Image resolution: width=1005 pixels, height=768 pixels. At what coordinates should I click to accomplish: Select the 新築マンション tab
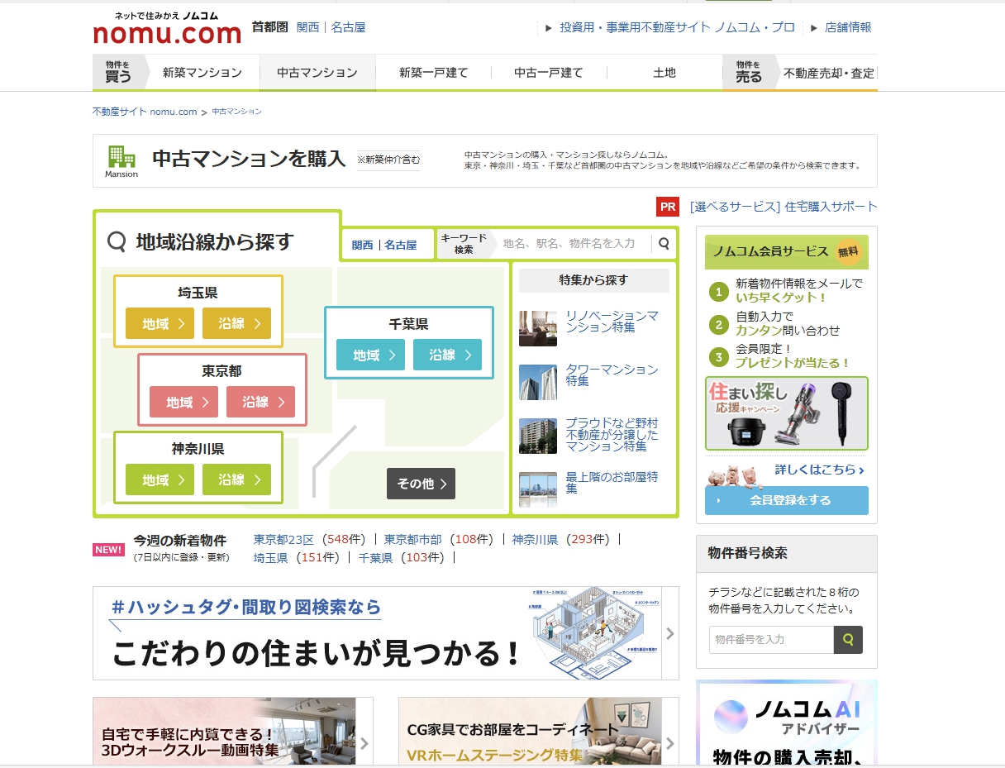(x=202, y=73)
